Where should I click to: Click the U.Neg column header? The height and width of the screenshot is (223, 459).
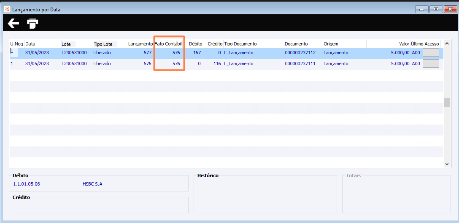(x=17, y=44)
